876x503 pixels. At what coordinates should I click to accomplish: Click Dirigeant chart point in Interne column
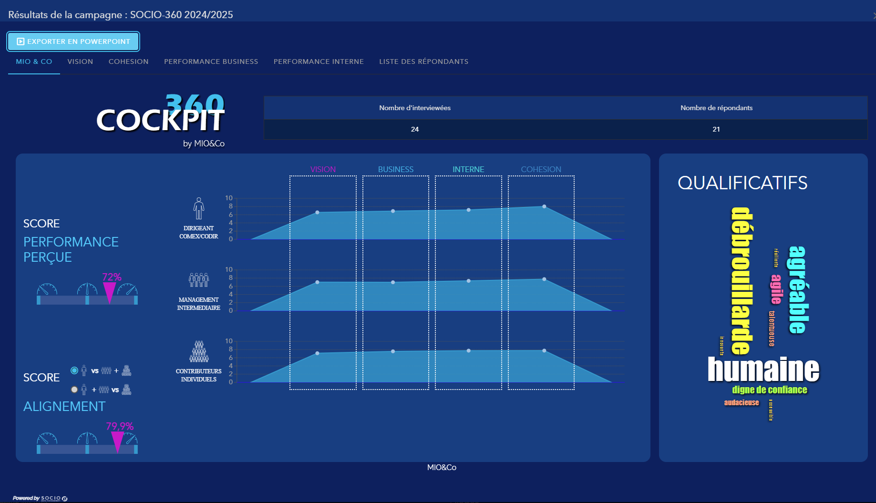[469, 210]
